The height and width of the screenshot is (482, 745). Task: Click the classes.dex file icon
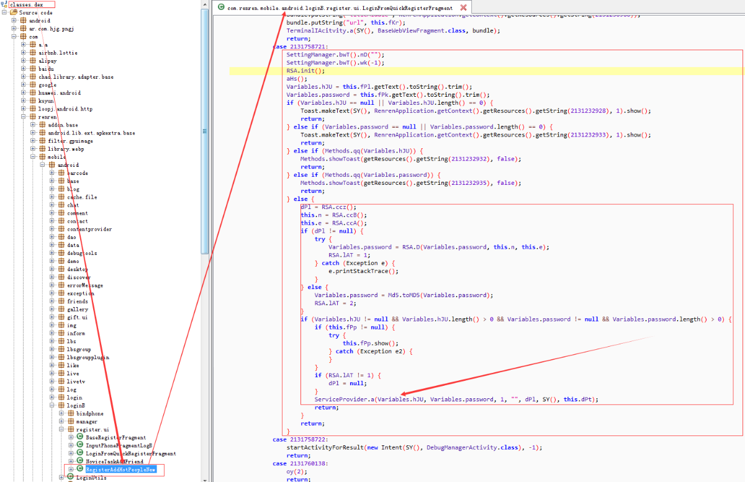(5, 4)
